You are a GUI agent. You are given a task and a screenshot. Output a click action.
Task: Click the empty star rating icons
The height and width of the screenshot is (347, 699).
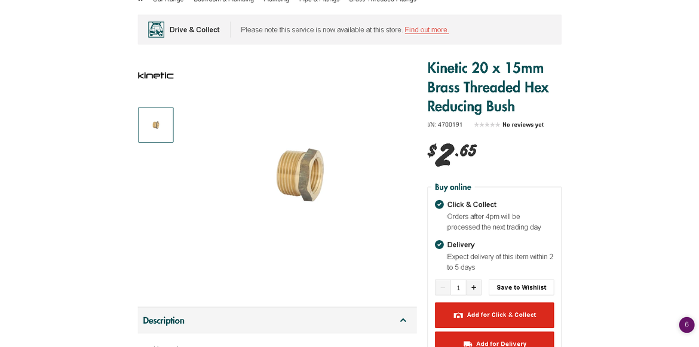coord(487,125)
